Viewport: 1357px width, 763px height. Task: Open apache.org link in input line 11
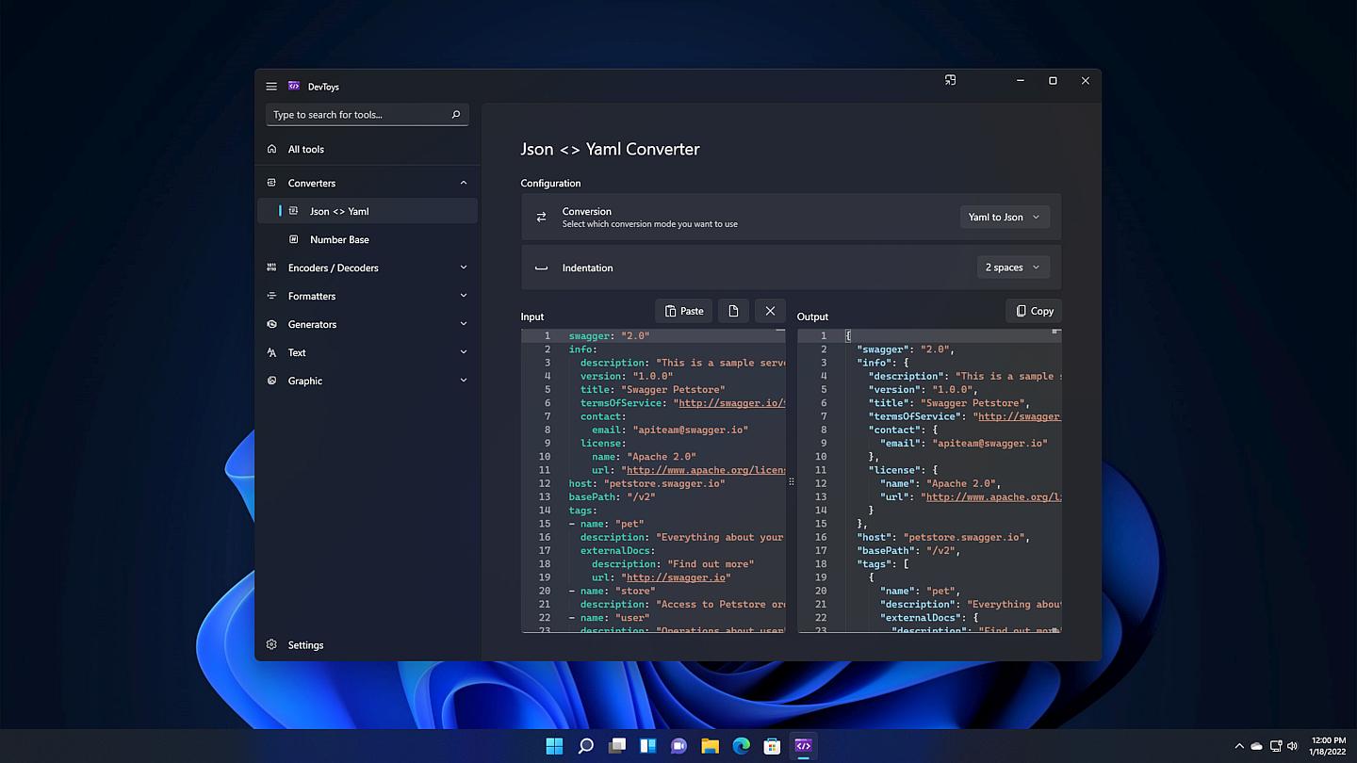706,470
